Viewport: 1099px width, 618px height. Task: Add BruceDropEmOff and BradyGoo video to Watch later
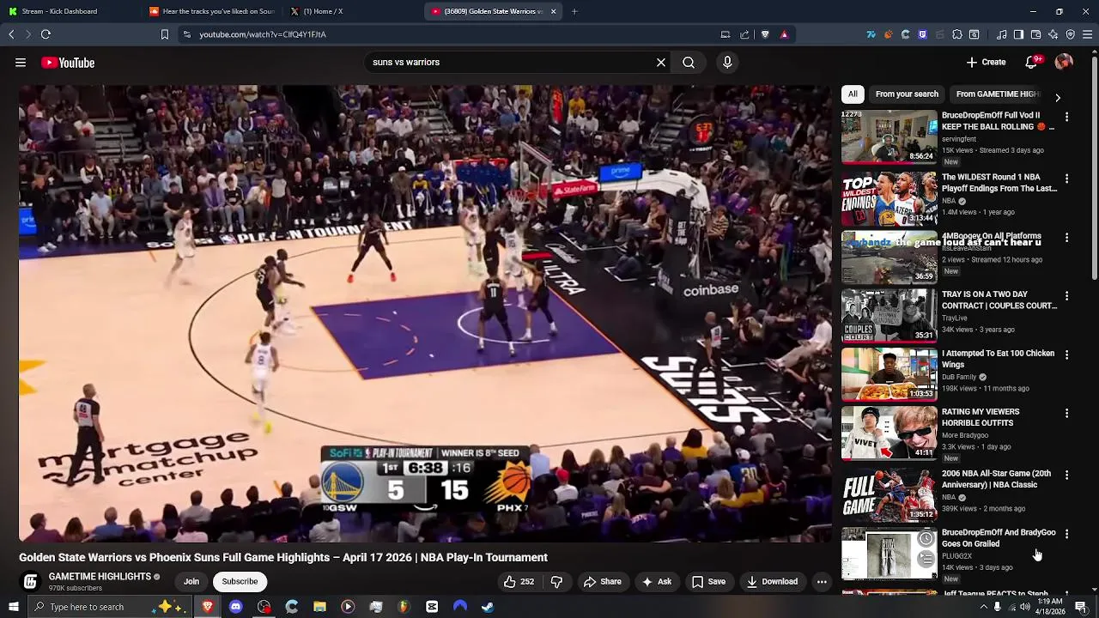(x=926, y=539)
